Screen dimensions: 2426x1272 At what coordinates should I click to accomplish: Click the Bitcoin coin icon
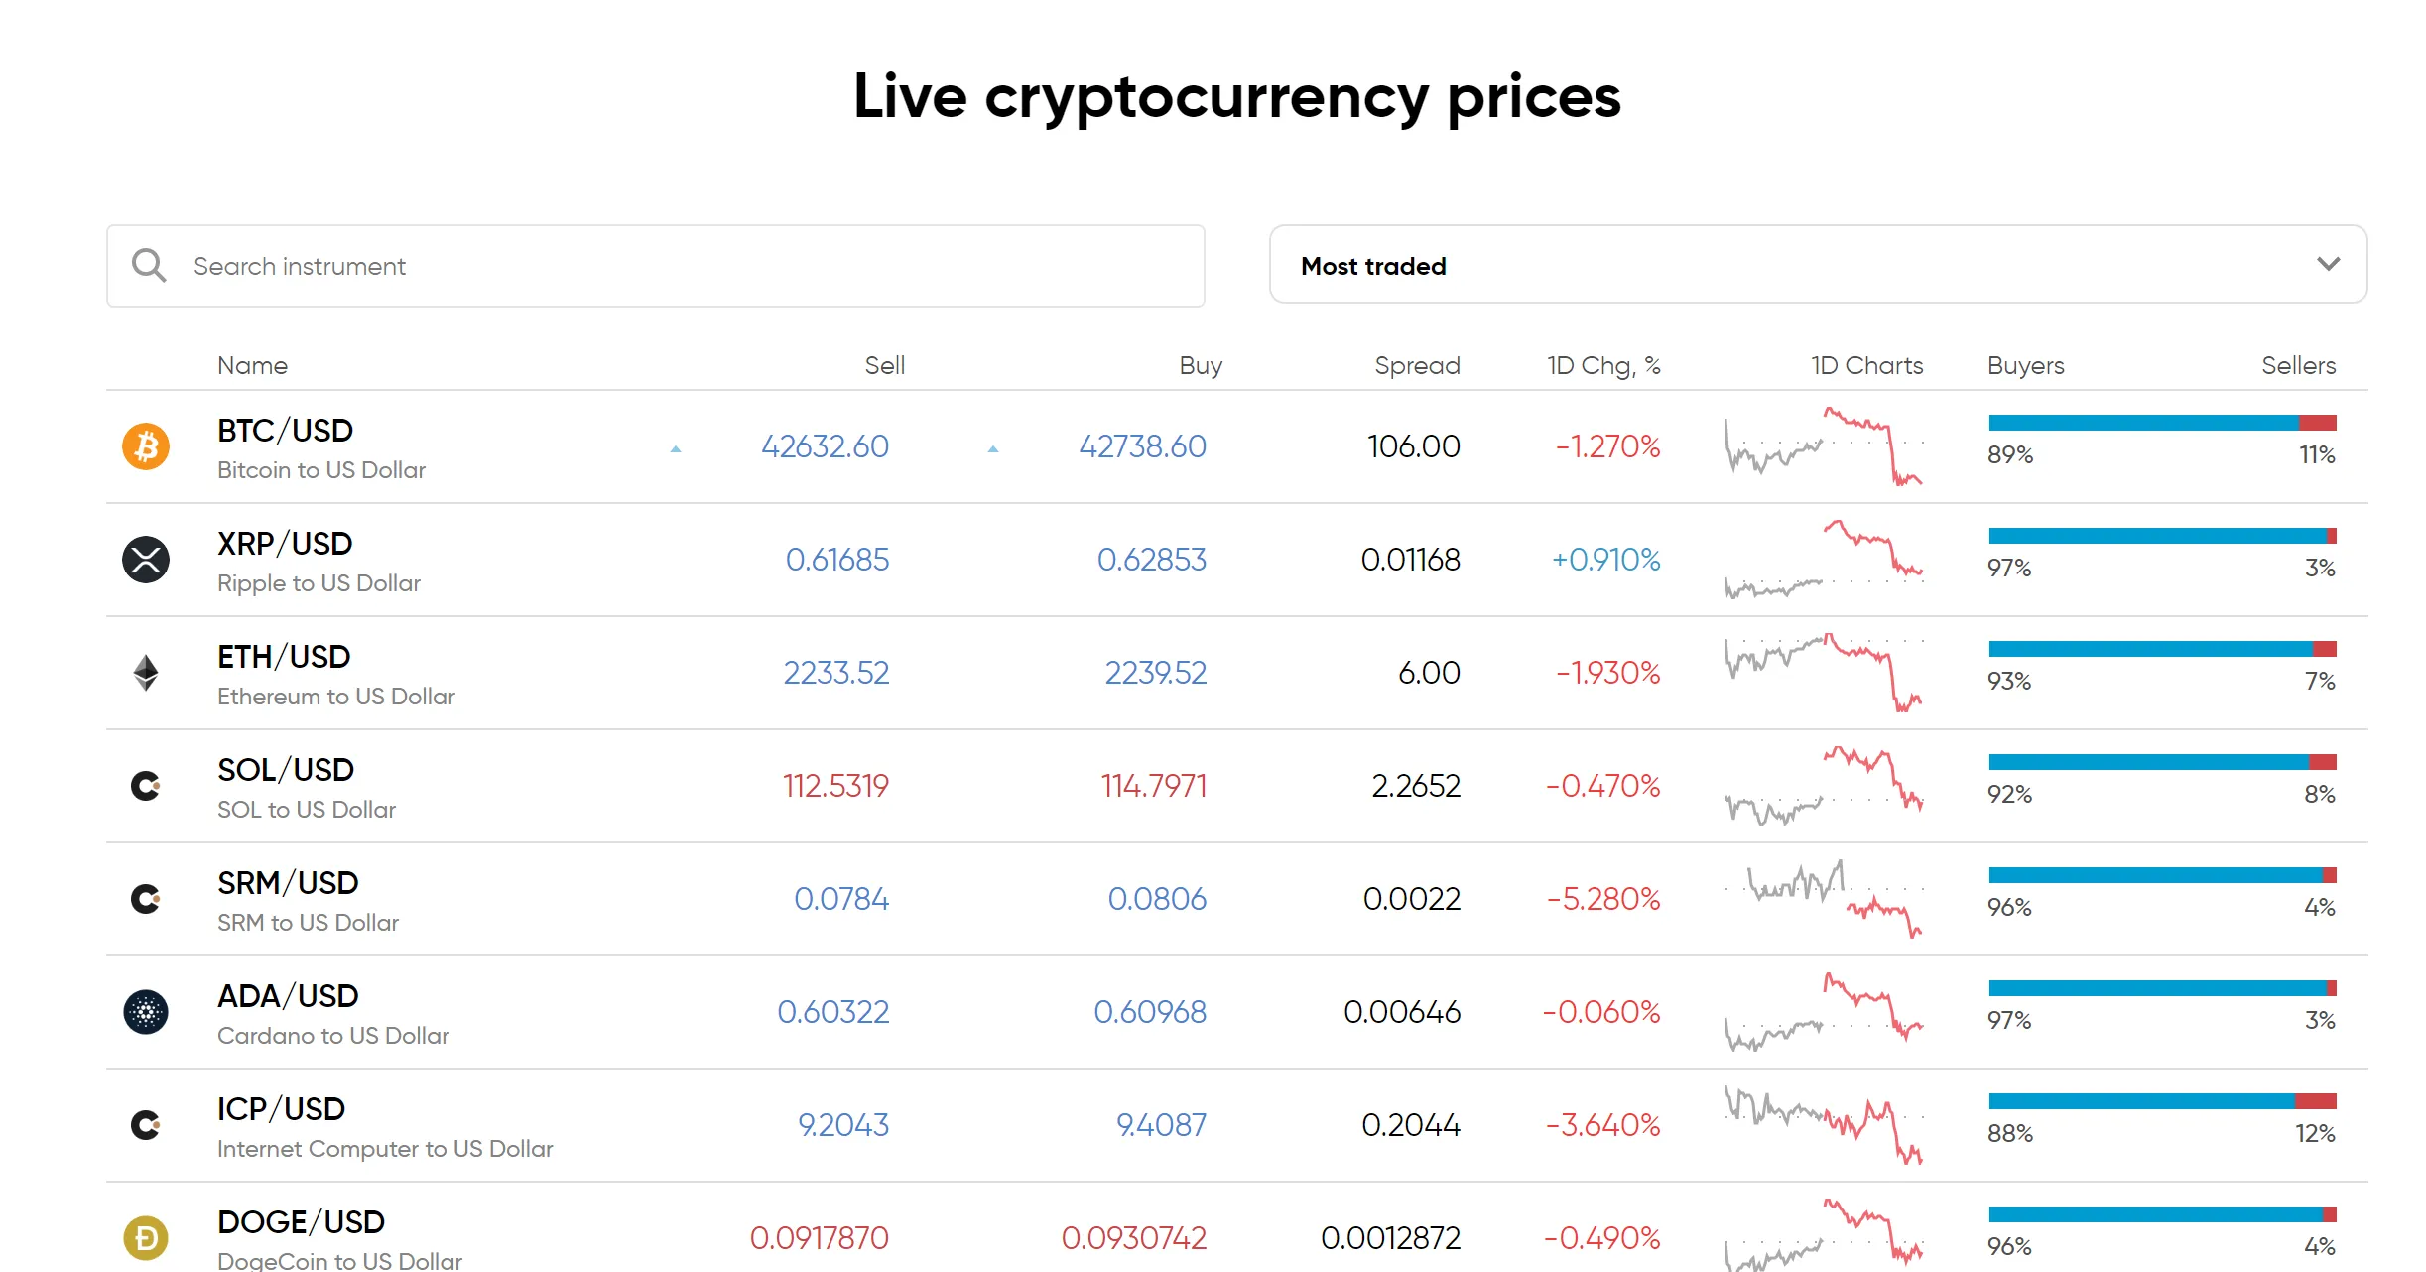[x=146, y=446]
